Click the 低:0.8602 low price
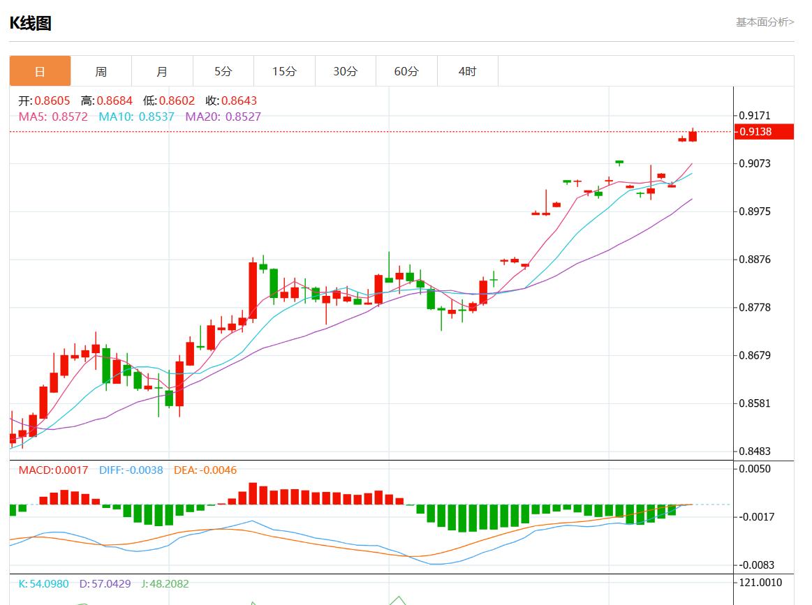812x605 pixels. (x=169, y=100)
